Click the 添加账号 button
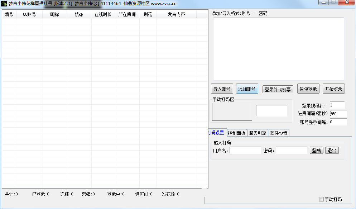This screenshot has width=356, height=209. [x=247, y=89]
